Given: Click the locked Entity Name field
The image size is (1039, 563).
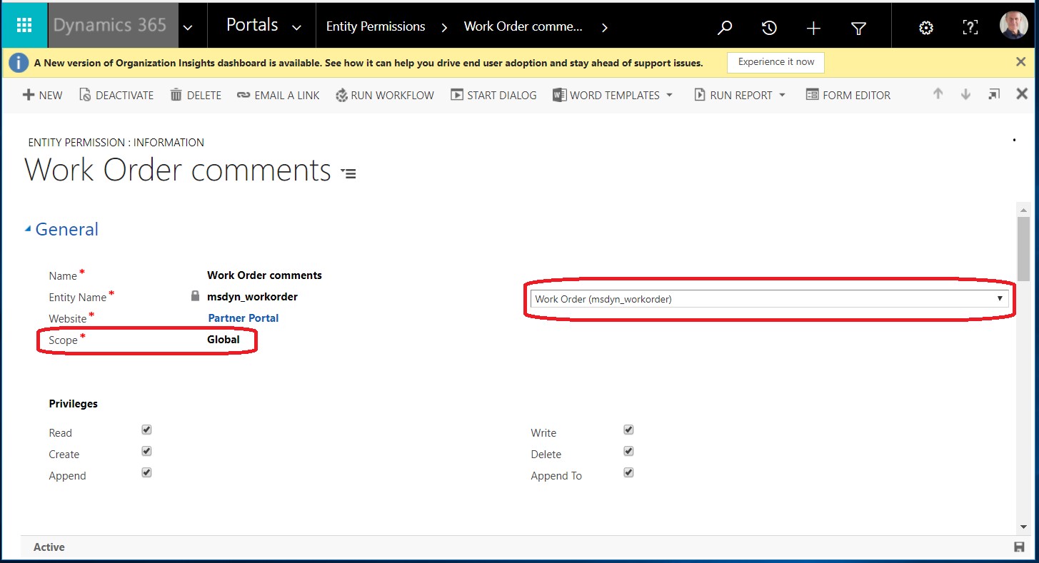Looking at the screenshot, I should coord(252,297).
